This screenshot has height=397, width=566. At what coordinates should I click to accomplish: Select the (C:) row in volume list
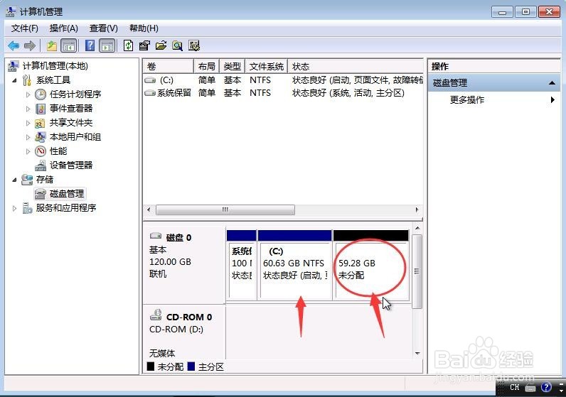pos(284,80)
